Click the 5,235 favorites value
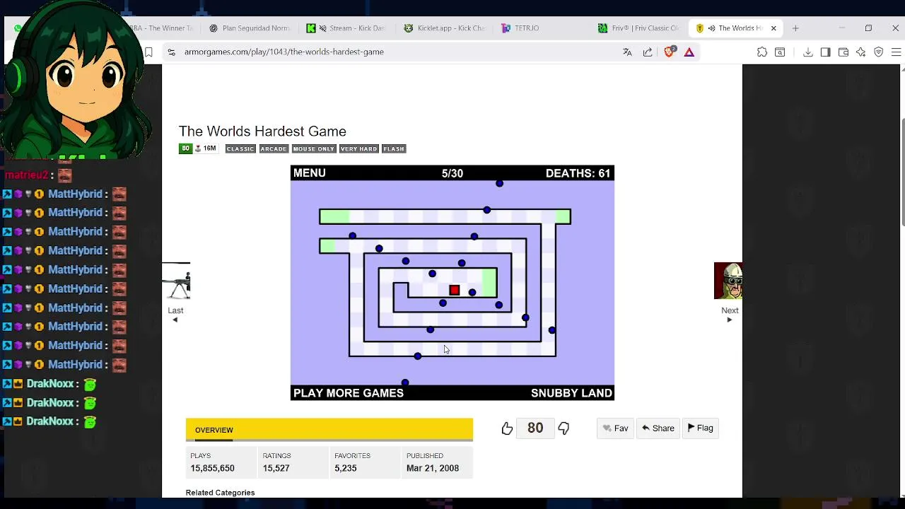Screen dimensions: 905x509 (x=346, y=468)
